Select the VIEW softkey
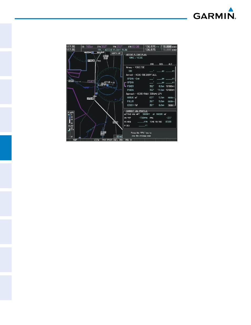This screenshot has width=251, height=325. (97, 140)
